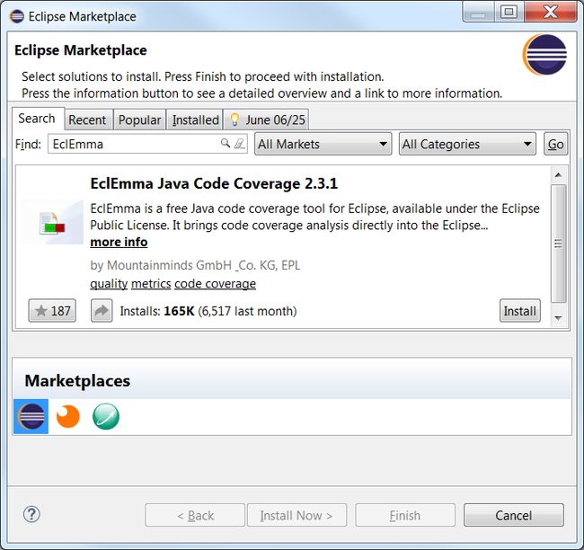Minimize the Eclipse Marketplace window

point(479,12)
